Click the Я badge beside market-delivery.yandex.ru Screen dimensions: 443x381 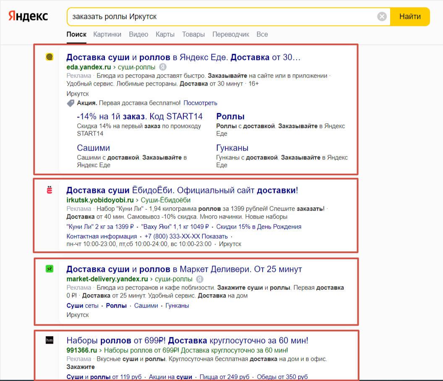(200, 279)
